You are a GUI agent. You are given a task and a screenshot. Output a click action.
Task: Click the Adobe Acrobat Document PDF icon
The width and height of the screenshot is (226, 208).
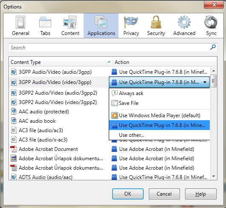tap(14, 149)
